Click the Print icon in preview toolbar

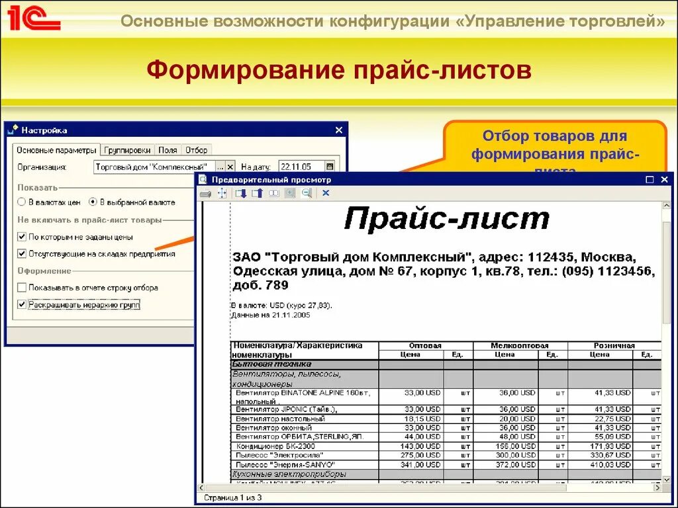coord(205,194)
